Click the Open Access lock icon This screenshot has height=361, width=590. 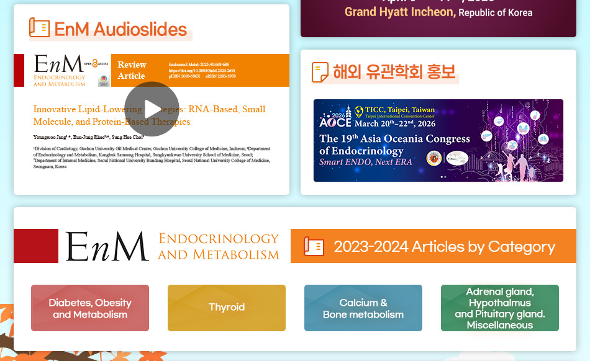(95, 64)
